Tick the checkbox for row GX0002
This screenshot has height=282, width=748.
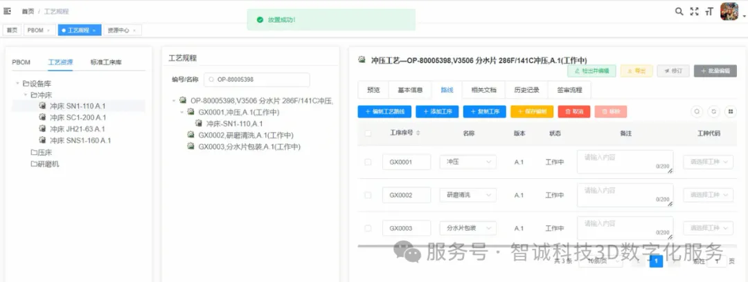[x=368, y=195]
